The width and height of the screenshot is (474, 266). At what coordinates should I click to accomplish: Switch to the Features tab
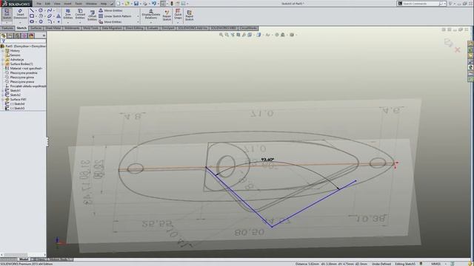[x=7, y=28]
